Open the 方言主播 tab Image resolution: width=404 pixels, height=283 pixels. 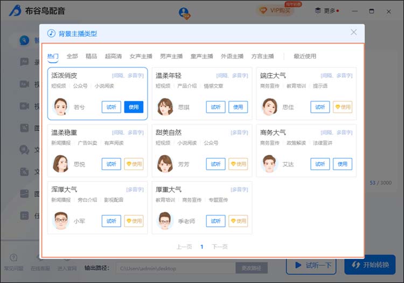click(x=262, y=56)
